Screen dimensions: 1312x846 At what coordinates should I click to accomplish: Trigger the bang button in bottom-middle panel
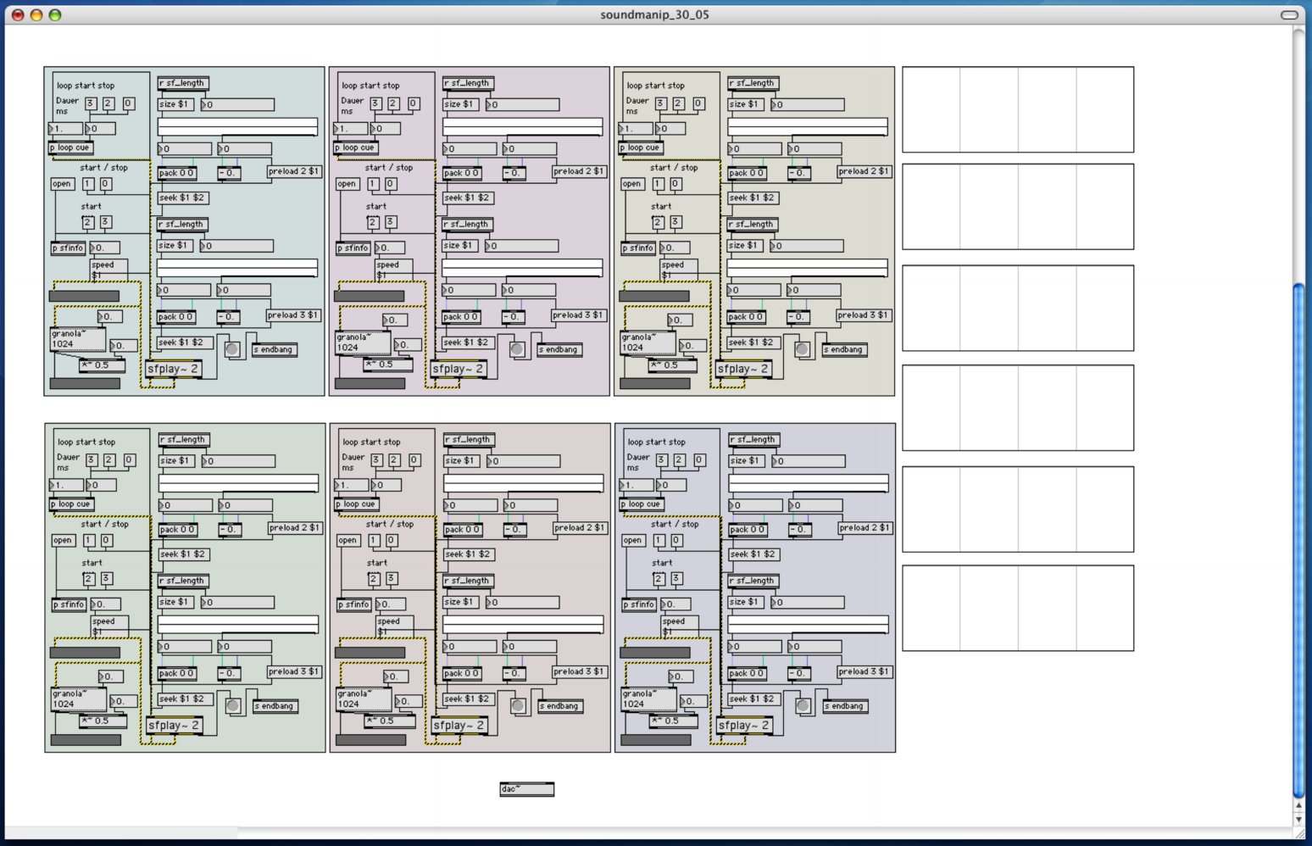coord(518,705)
